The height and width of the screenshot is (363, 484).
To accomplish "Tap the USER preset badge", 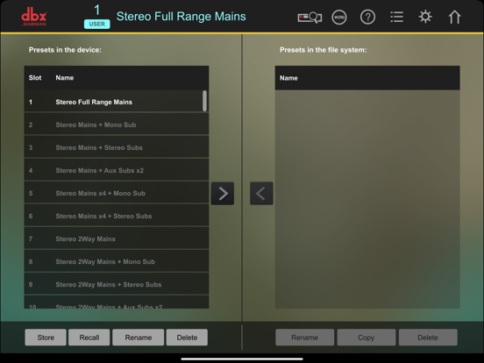I will (97, 24).
